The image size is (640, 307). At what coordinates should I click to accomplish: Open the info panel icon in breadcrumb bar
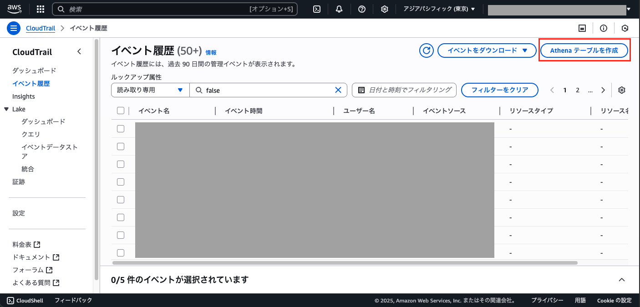click(x=604, y=28)
